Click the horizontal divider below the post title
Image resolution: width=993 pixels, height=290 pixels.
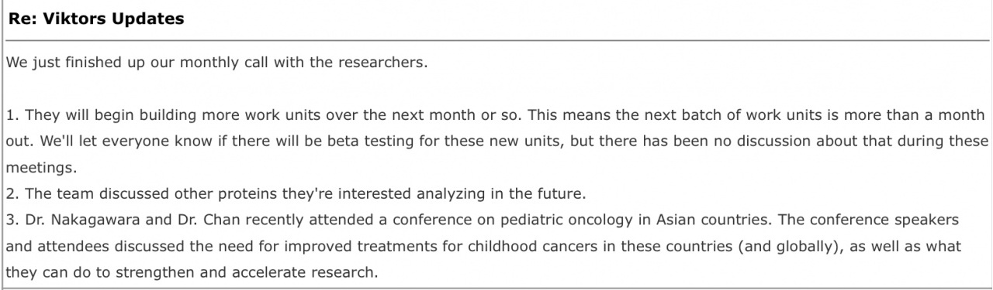[496, 40]
